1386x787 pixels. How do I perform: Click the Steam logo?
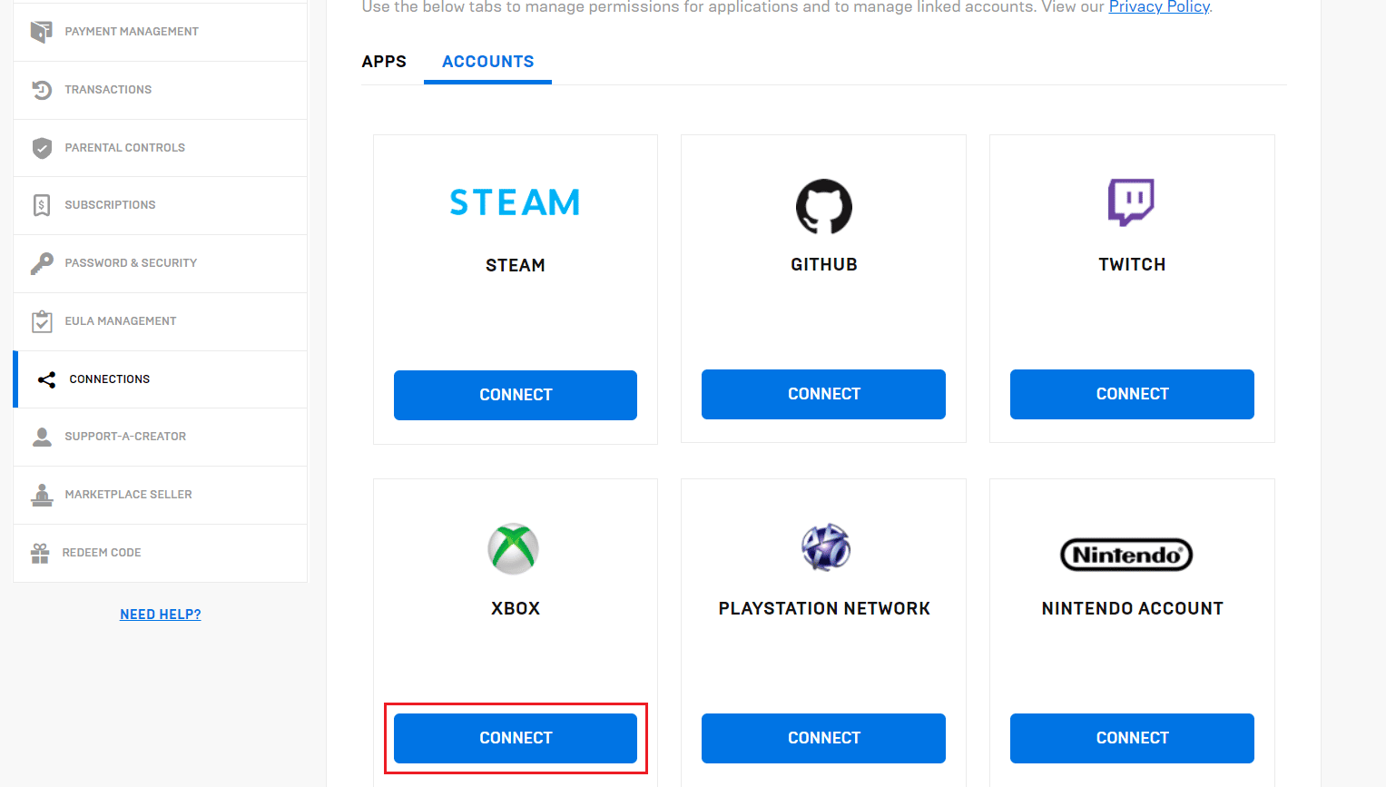click(x=515, y=202)
